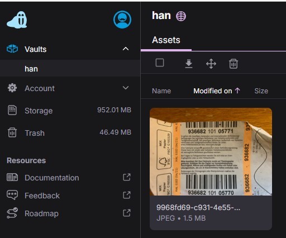
Task: Click the Trash bin sidebar icon
Action: point(12,132)
